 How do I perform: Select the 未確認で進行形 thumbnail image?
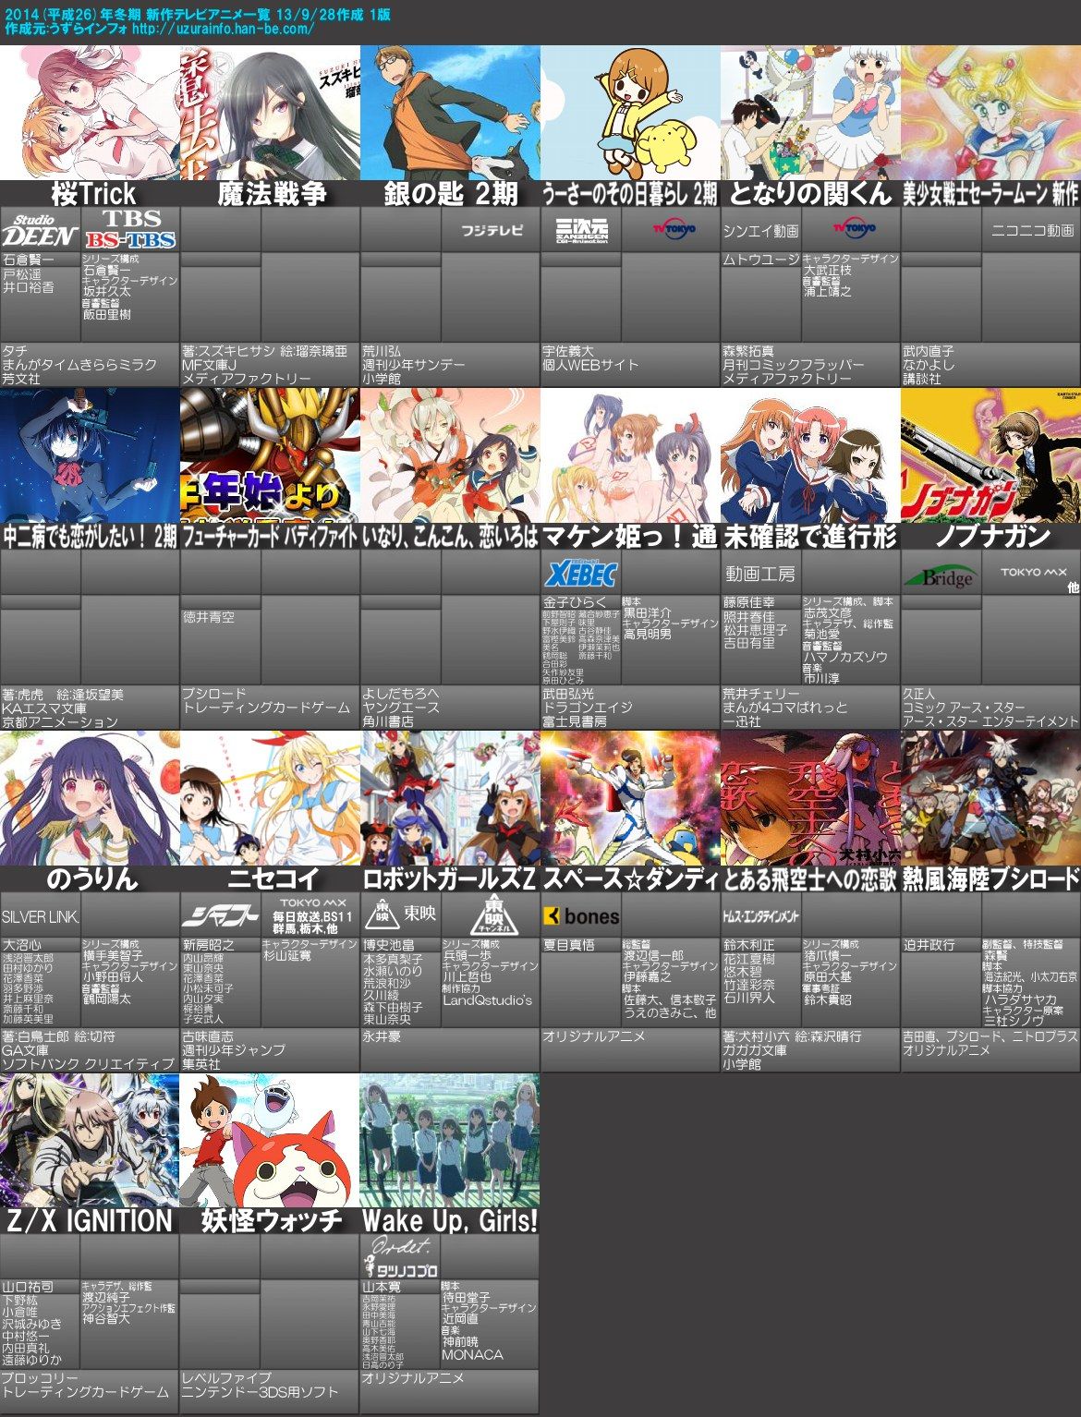coord(810,454)
